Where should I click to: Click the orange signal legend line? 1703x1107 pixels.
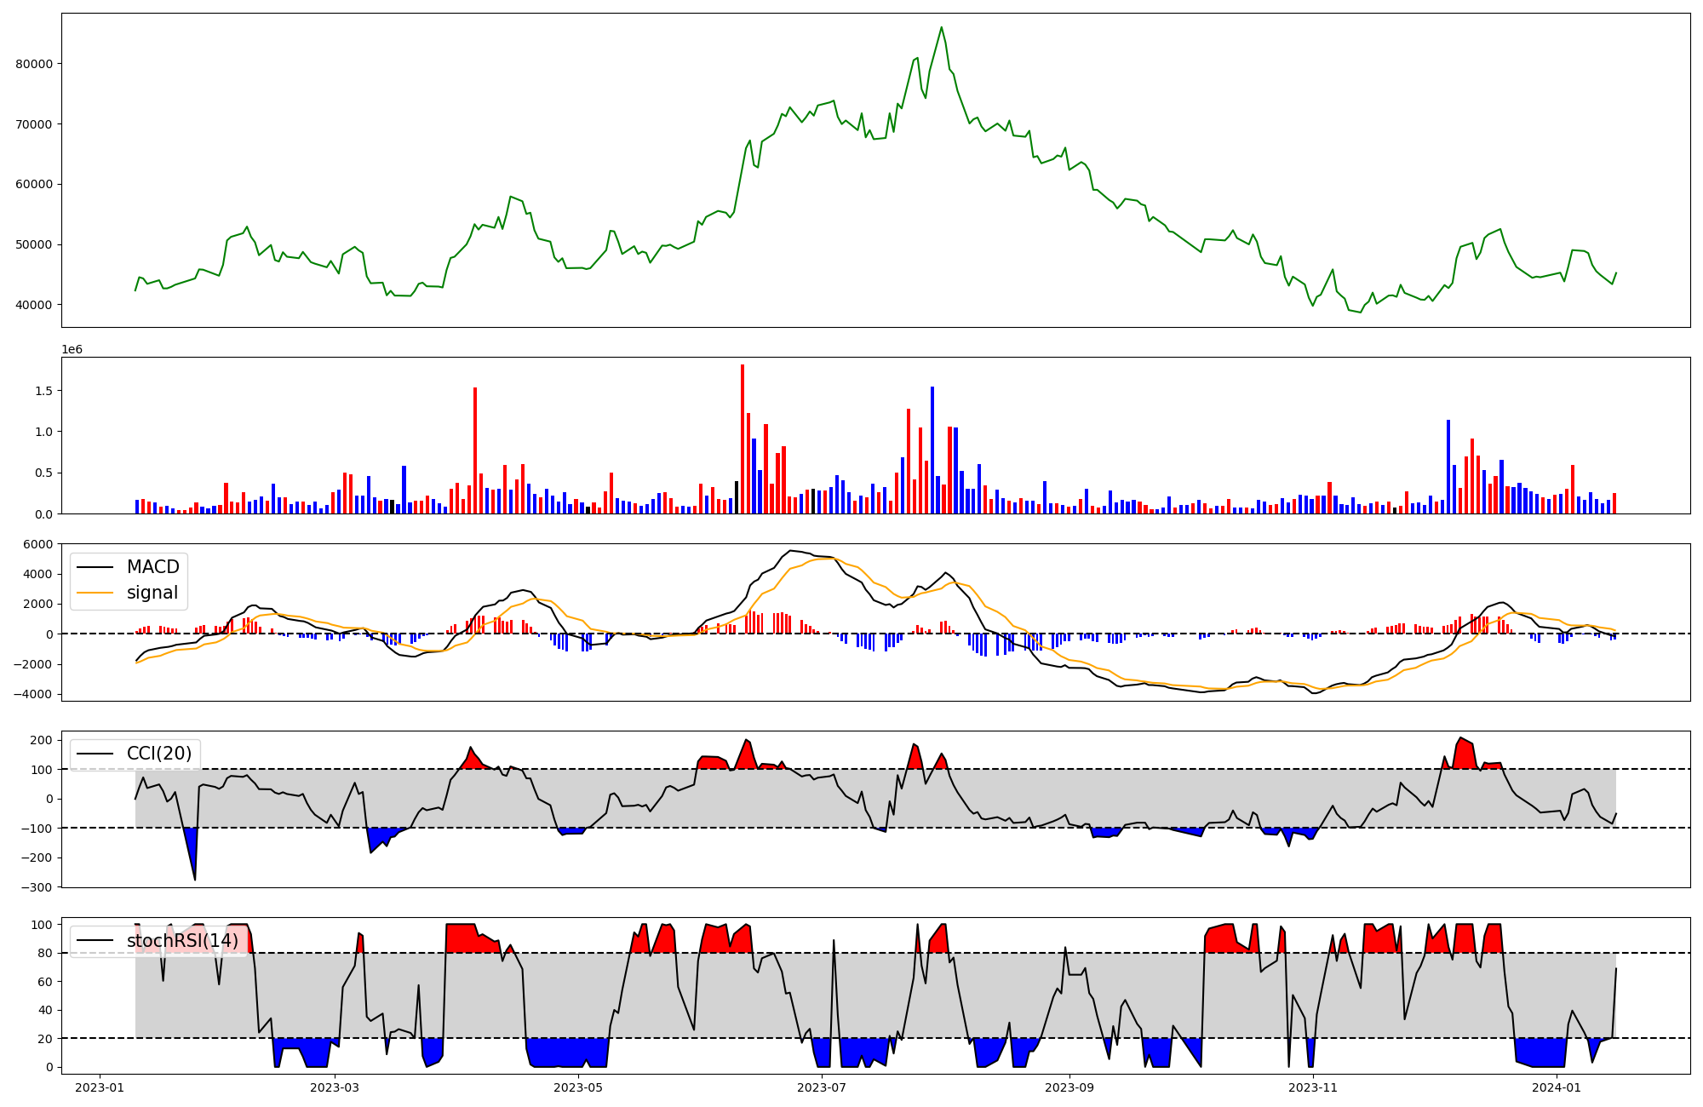coord(95,593)
